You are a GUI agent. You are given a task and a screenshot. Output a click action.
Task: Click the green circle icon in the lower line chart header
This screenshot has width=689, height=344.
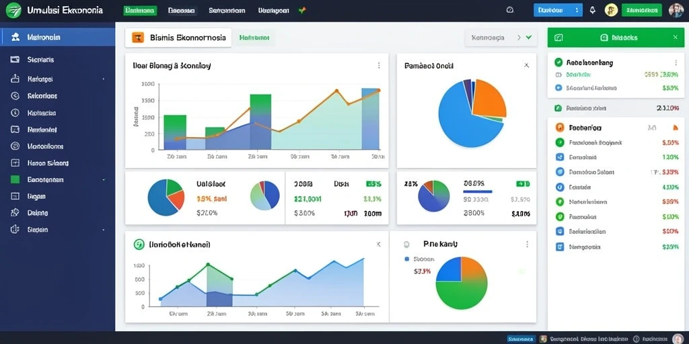(x=139, y=245)
